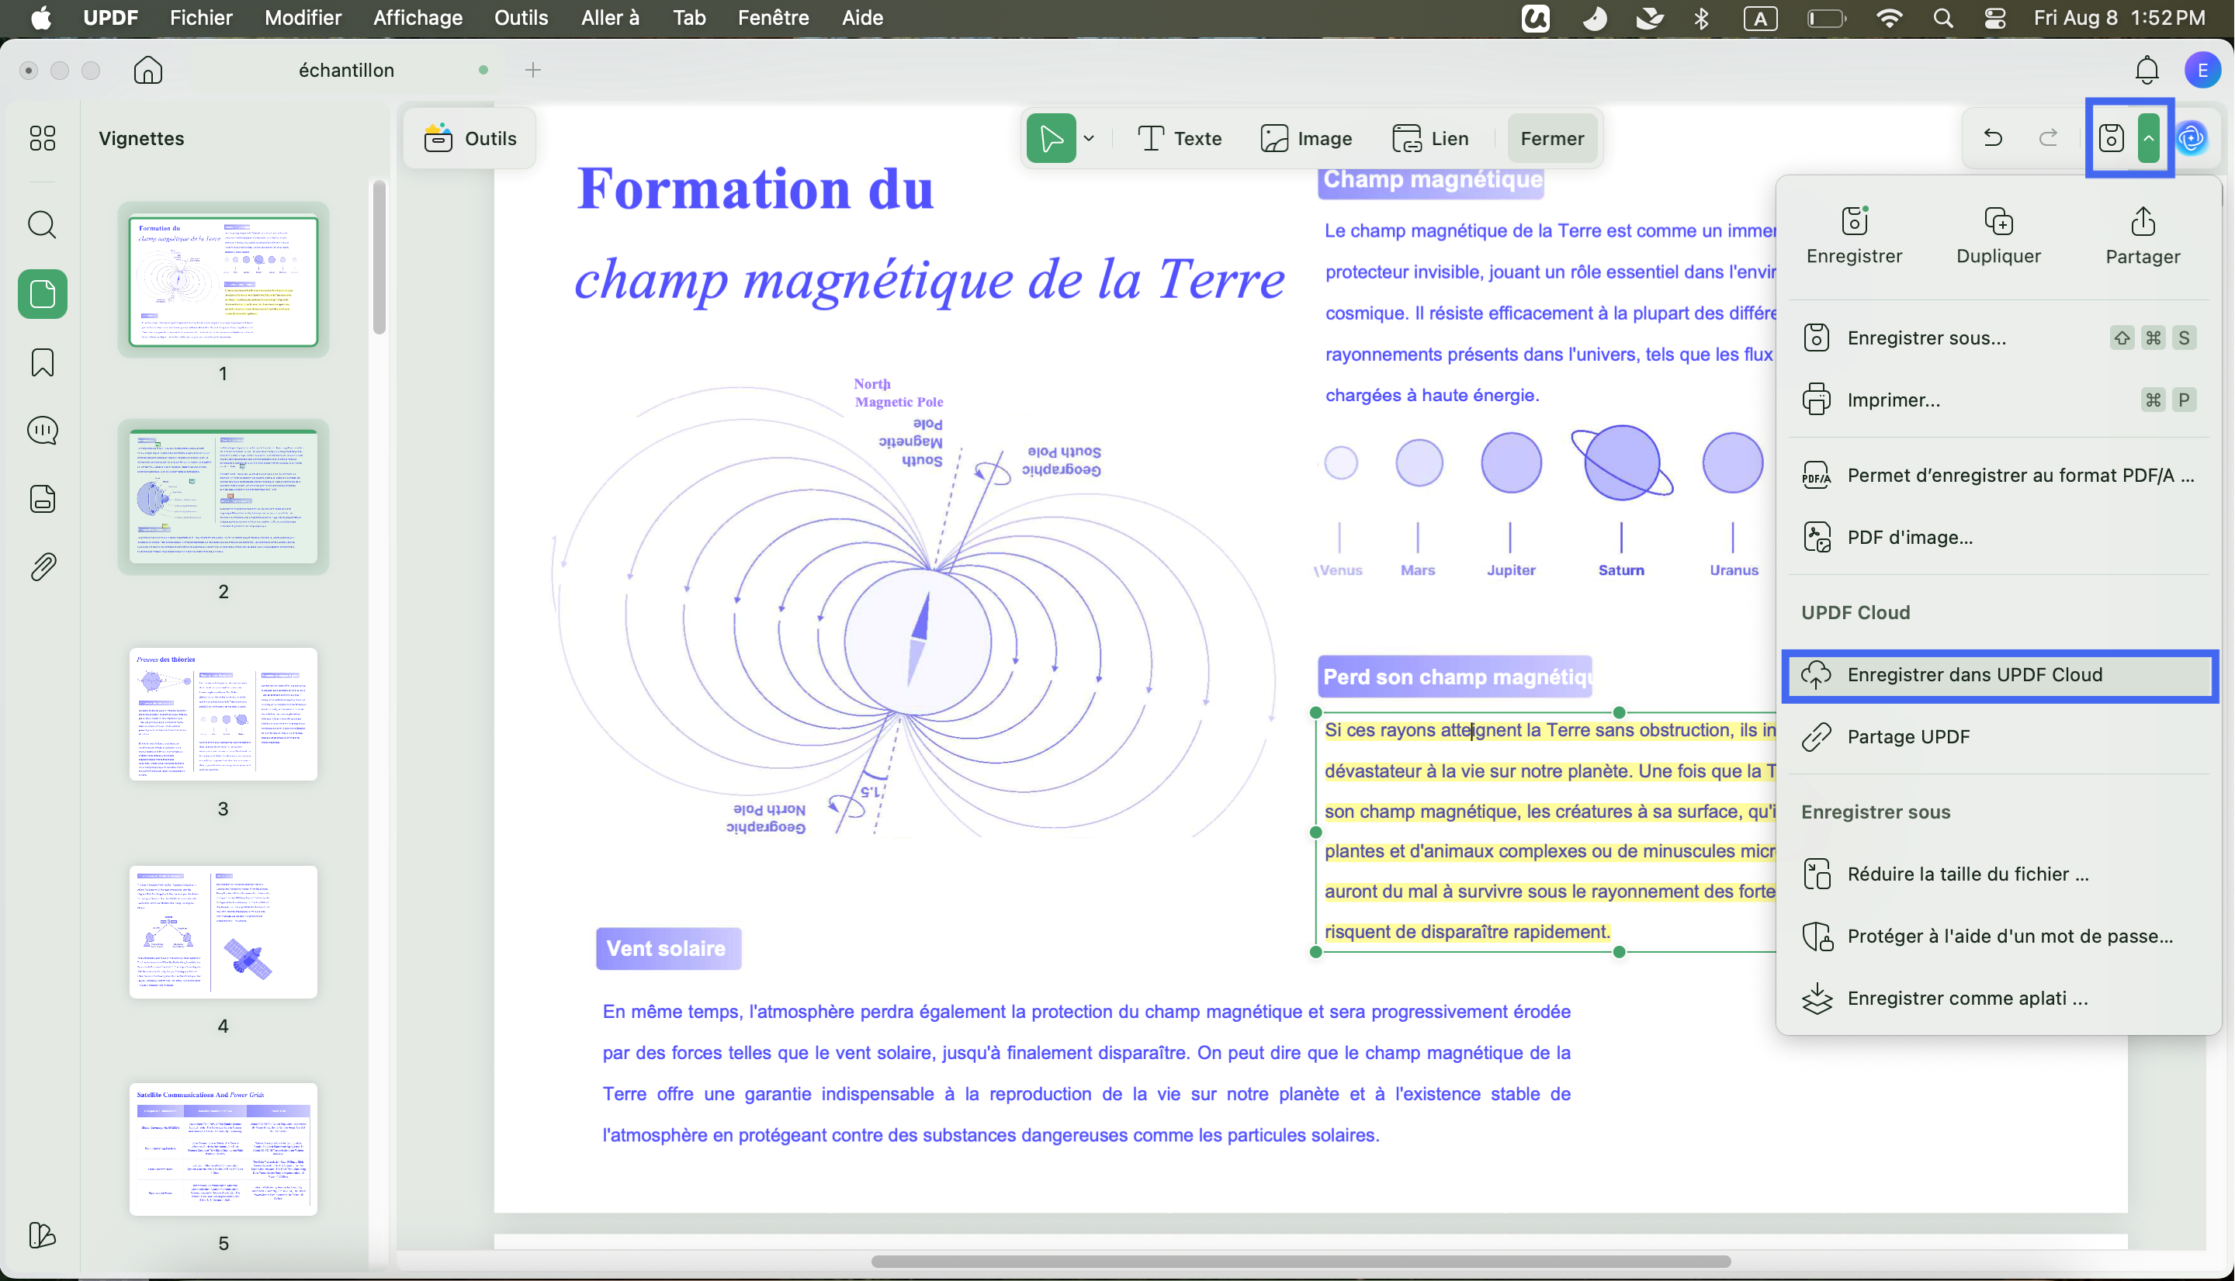Screen dimensions: 2235x1281
Task: Open the Affichage menu
Action: [x=418, y=18]
